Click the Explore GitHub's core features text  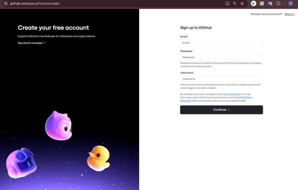click(x=57, y=36)
